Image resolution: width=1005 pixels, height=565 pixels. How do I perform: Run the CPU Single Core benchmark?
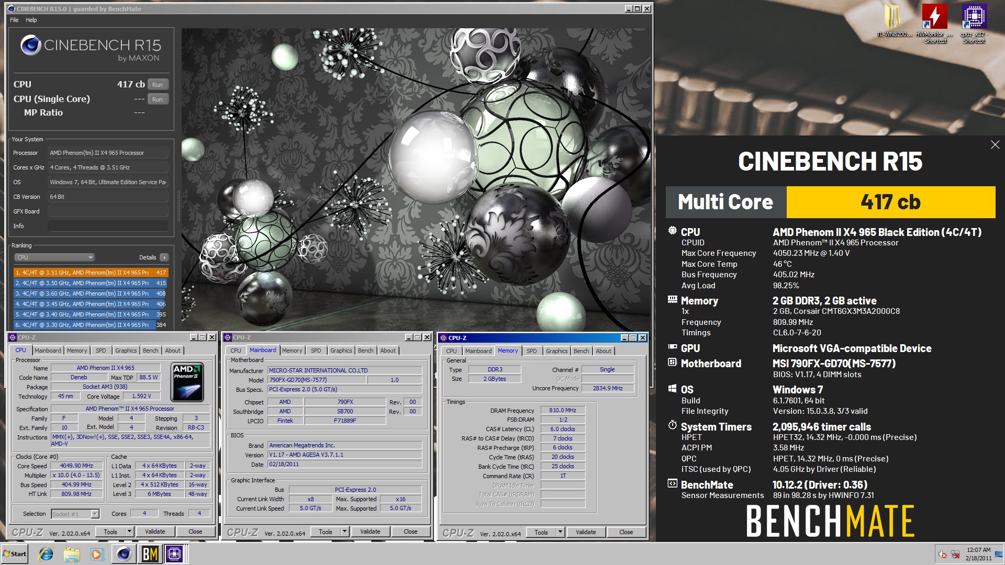coord(158,99)
